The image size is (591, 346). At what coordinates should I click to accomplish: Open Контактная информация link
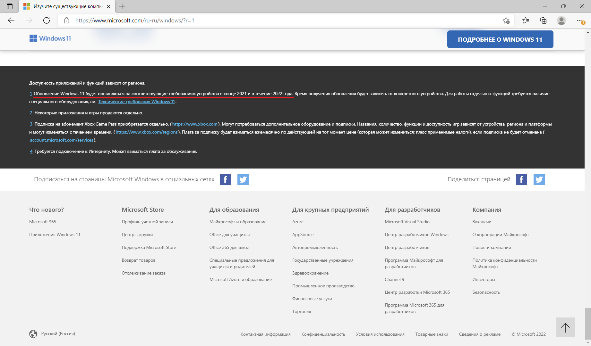(266, 334)
